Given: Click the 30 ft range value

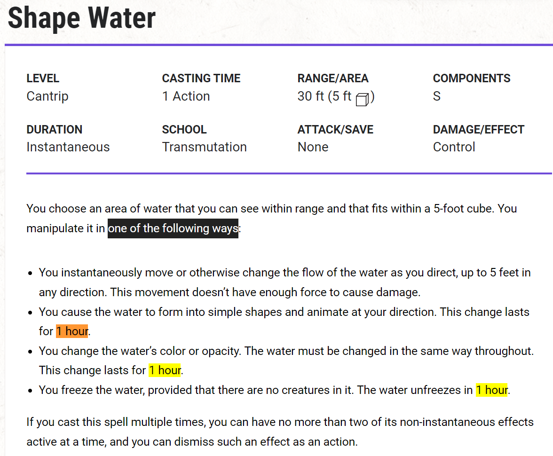Looking at the screenshot, I should coord(310,96).
